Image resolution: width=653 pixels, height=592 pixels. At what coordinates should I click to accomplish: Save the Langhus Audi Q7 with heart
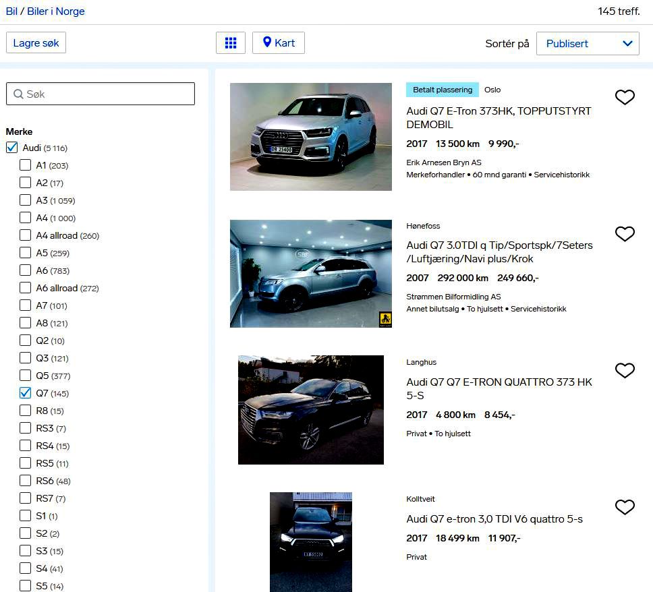coord(625,370)
